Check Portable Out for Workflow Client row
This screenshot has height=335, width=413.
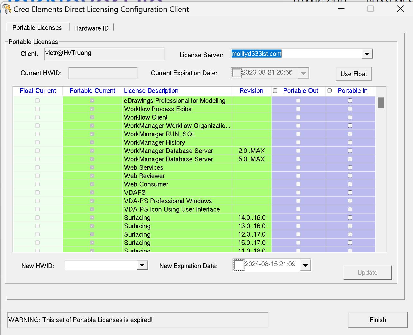point(298,117)
